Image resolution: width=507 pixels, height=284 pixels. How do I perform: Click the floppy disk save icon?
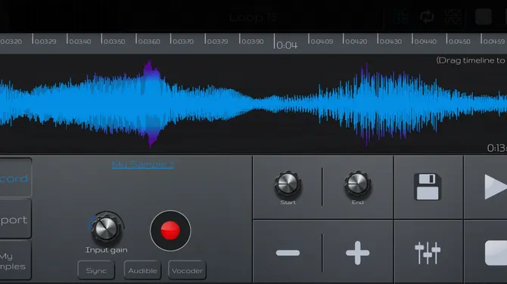(x=428, y=187)
